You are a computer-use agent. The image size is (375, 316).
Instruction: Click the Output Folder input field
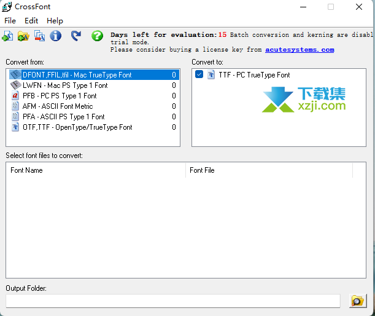coord(173,301)
